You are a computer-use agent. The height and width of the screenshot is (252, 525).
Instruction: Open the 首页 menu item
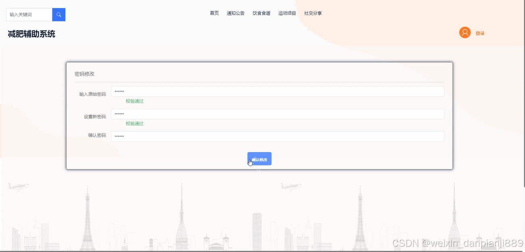point(214,13)
